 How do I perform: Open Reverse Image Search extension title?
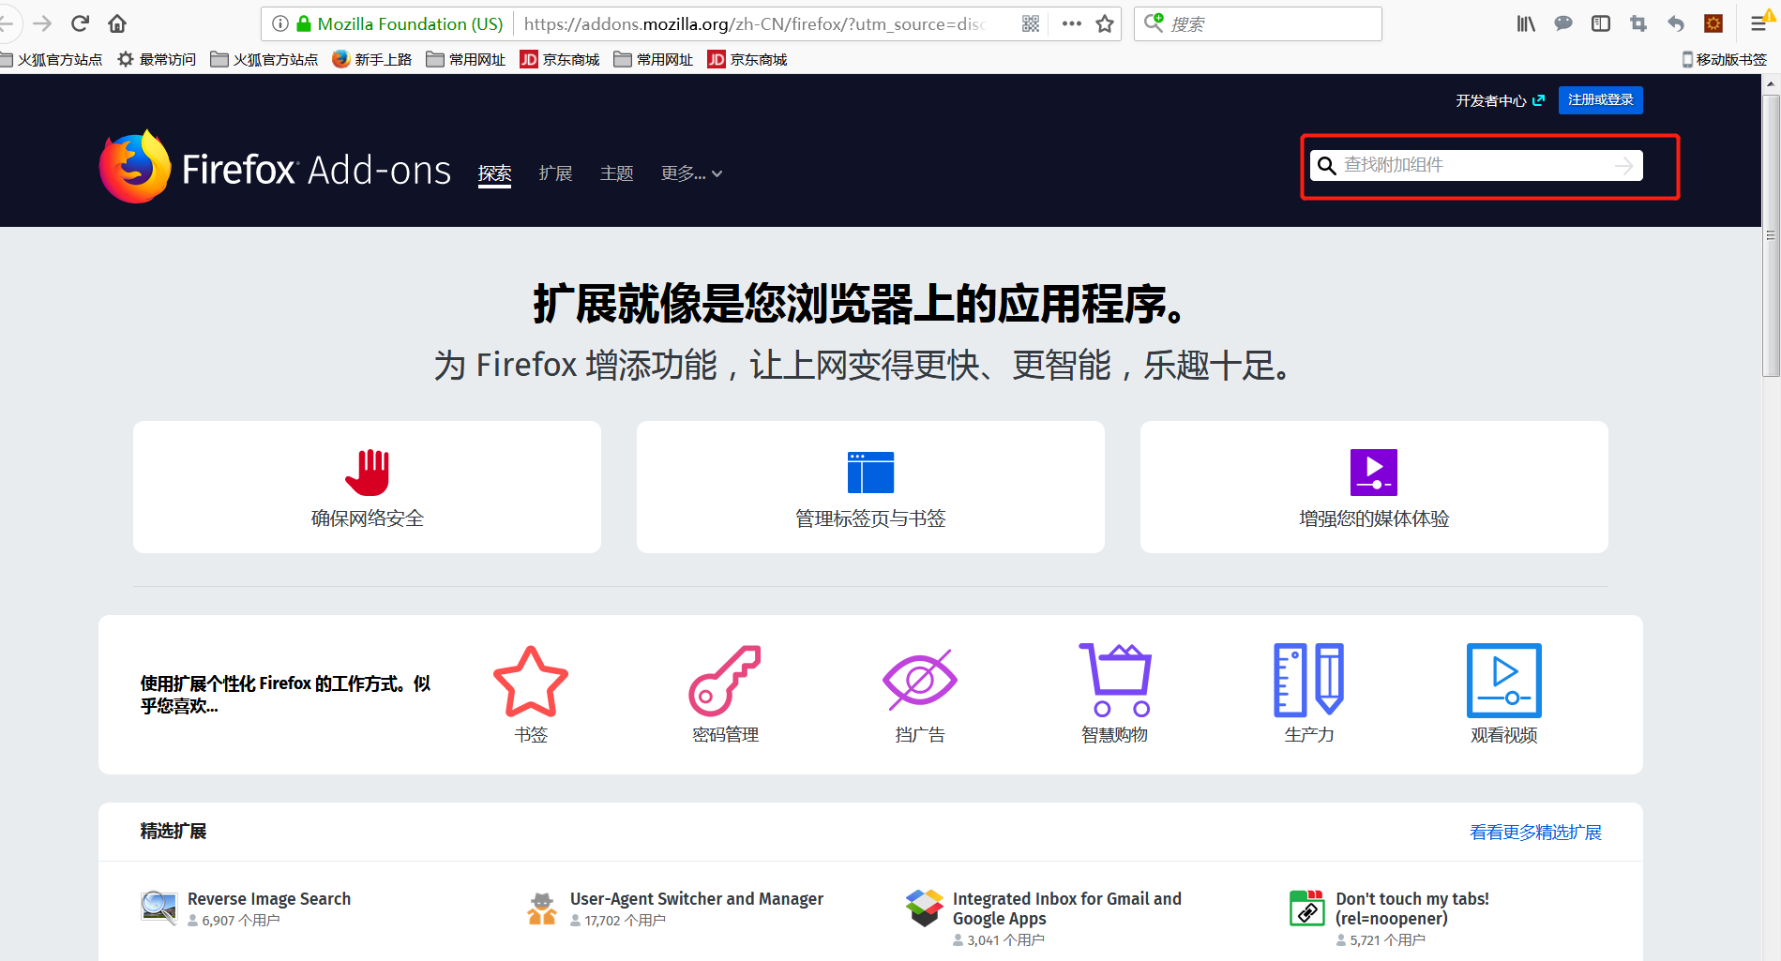(x=269, y=898)
